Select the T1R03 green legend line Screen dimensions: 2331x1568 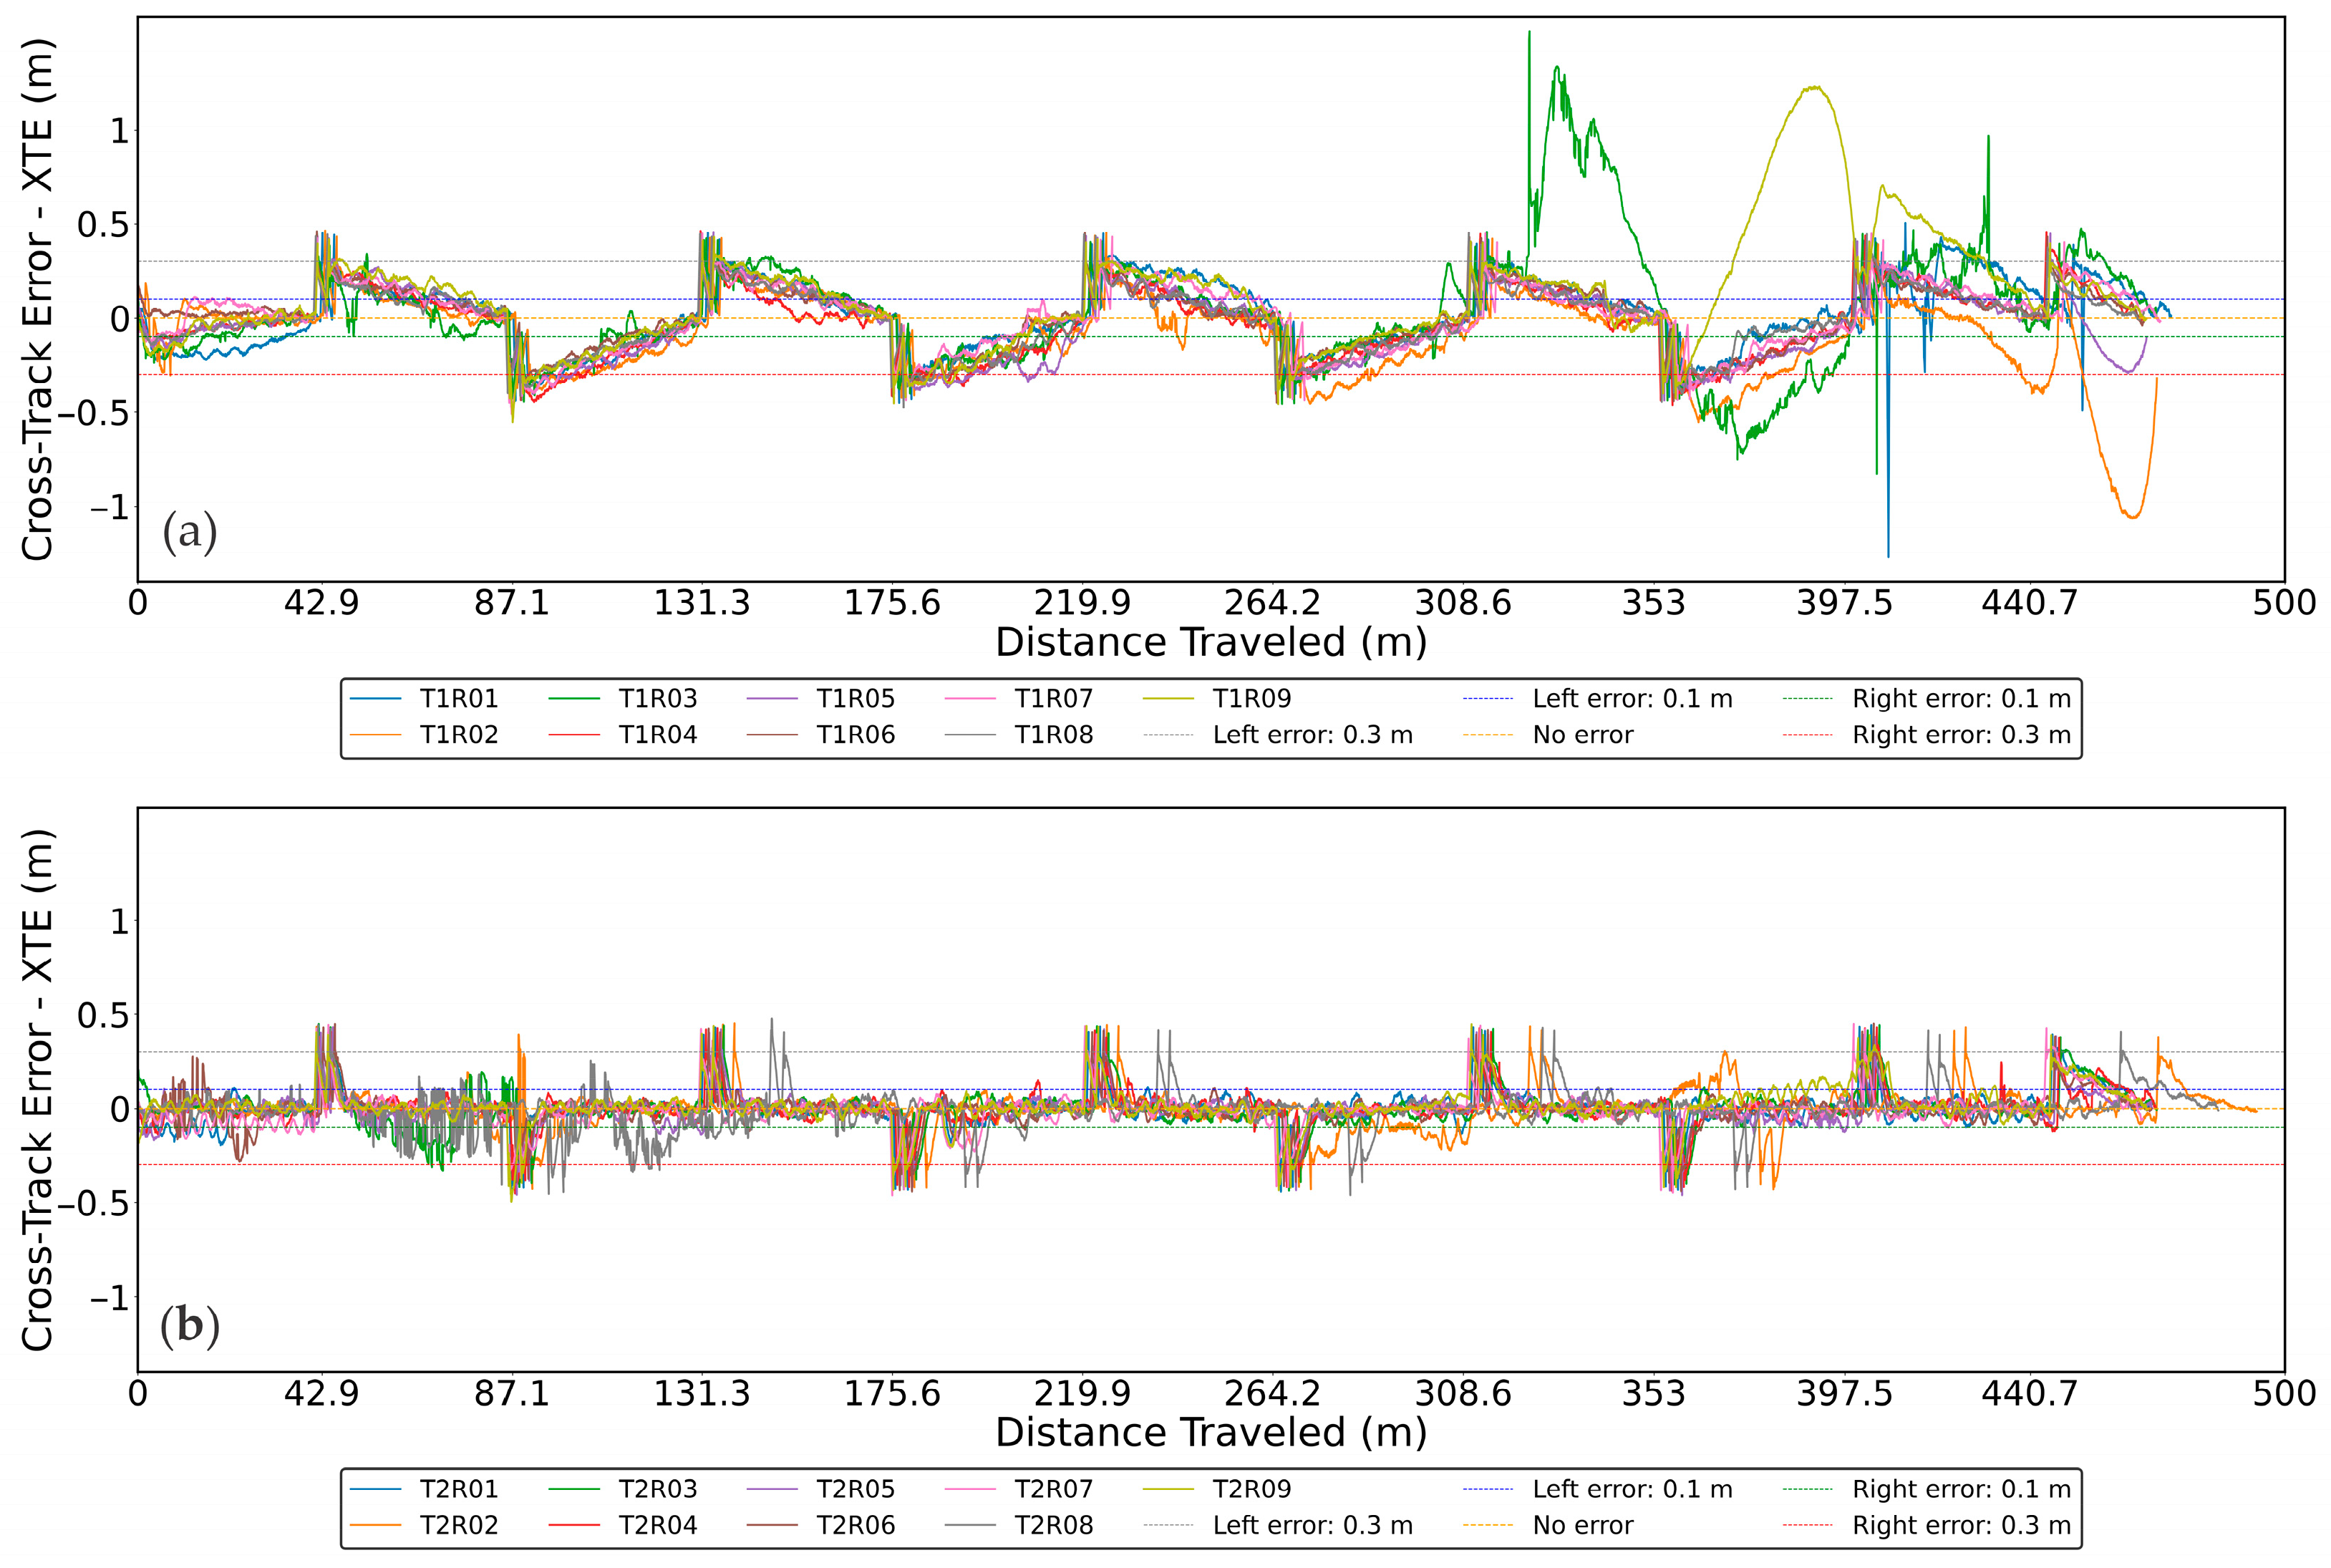[574, 698]
